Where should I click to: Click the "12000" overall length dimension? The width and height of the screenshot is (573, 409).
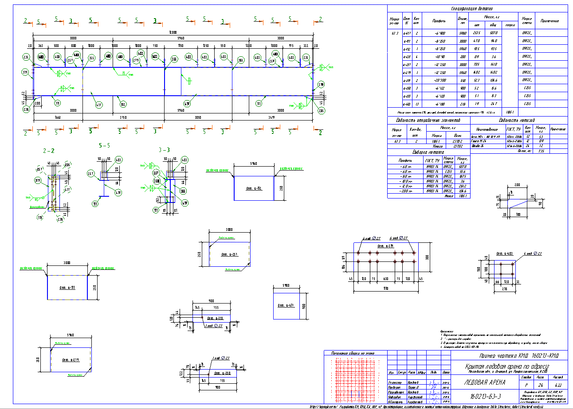pyautogui.click(x=173, y=32)
